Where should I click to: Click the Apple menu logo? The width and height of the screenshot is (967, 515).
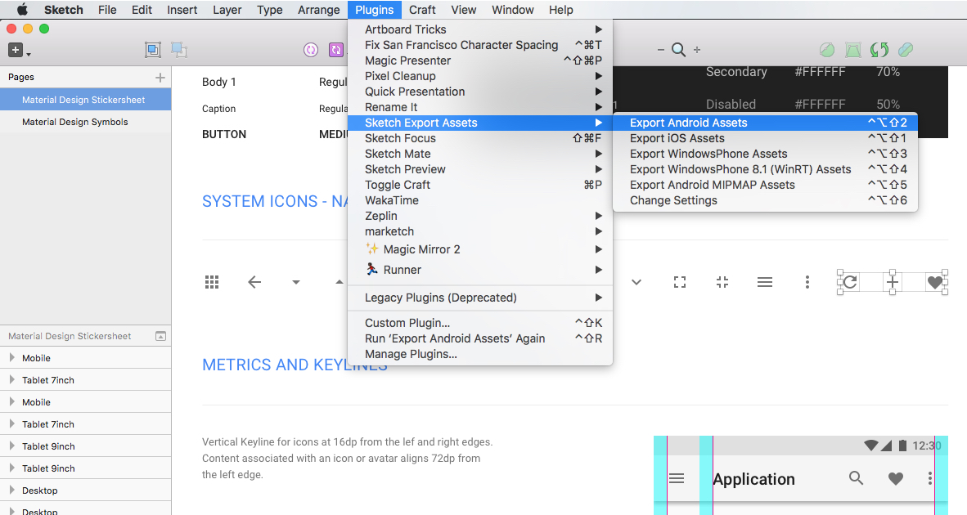point(22,10)
